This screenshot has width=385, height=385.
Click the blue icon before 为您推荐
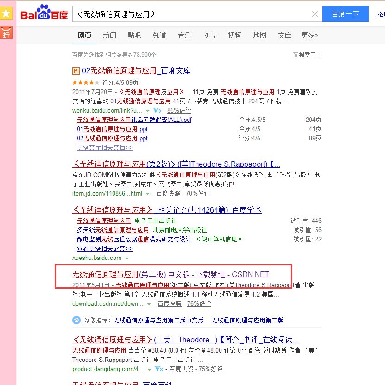(x=76, y=320)
